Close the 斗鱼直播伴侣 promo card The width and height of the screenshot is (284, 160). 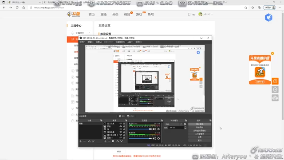(272, 53)
